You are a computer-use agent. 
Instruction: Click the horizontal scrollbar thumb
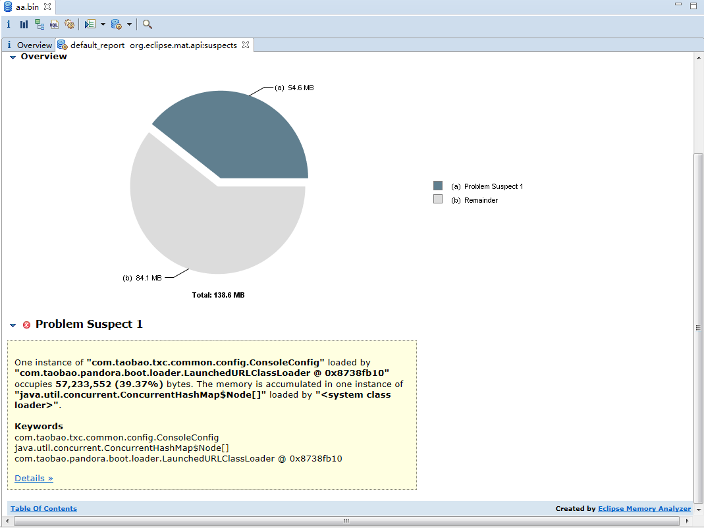pyautogui.click(x=346, y=521)
